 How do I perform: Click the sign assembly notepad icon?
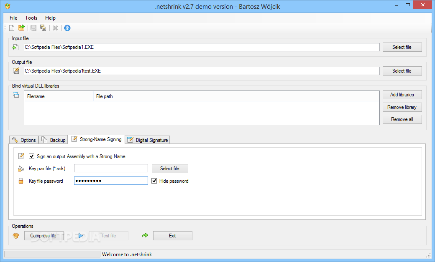click(21, 156)
